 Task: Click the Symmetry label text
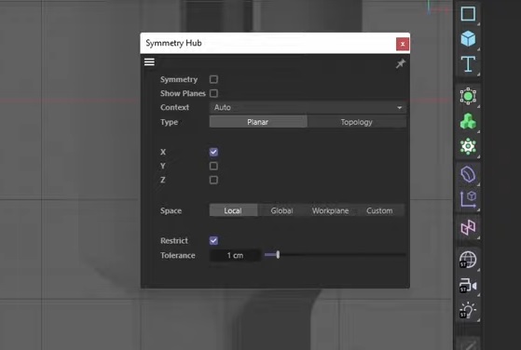(x=179, y=80)
